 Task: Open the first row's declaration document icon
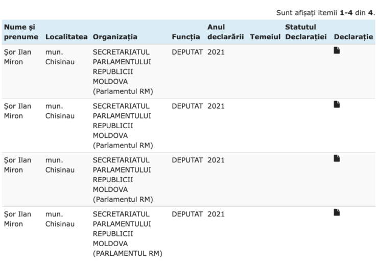click(337, 51)
